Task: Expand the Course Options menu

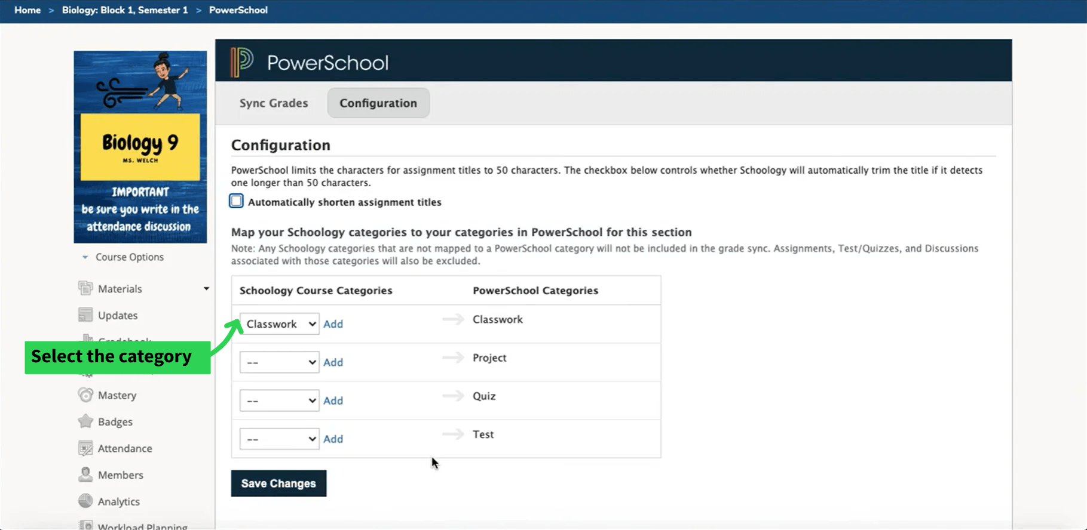Action: tap(123, 257)
